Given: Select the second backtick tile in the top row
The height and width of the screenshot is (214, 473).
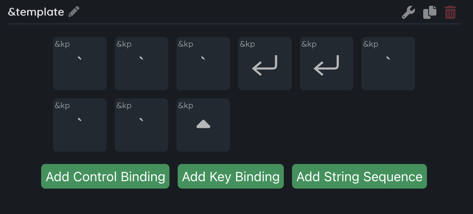Looking at the screenshot, I should [141, 64].
